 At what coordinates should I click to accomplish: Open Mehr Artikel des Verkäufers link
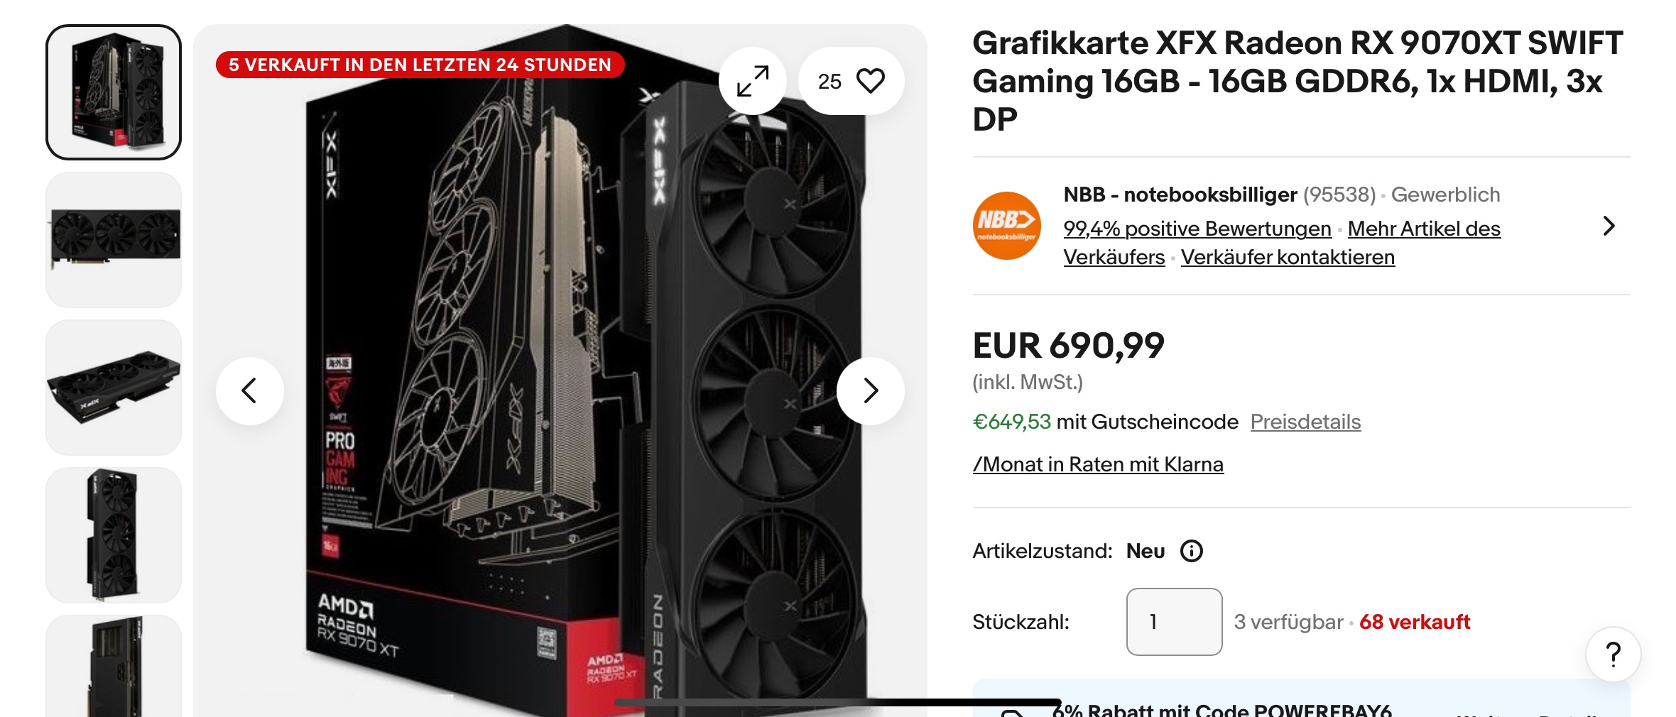[1282, 243]
